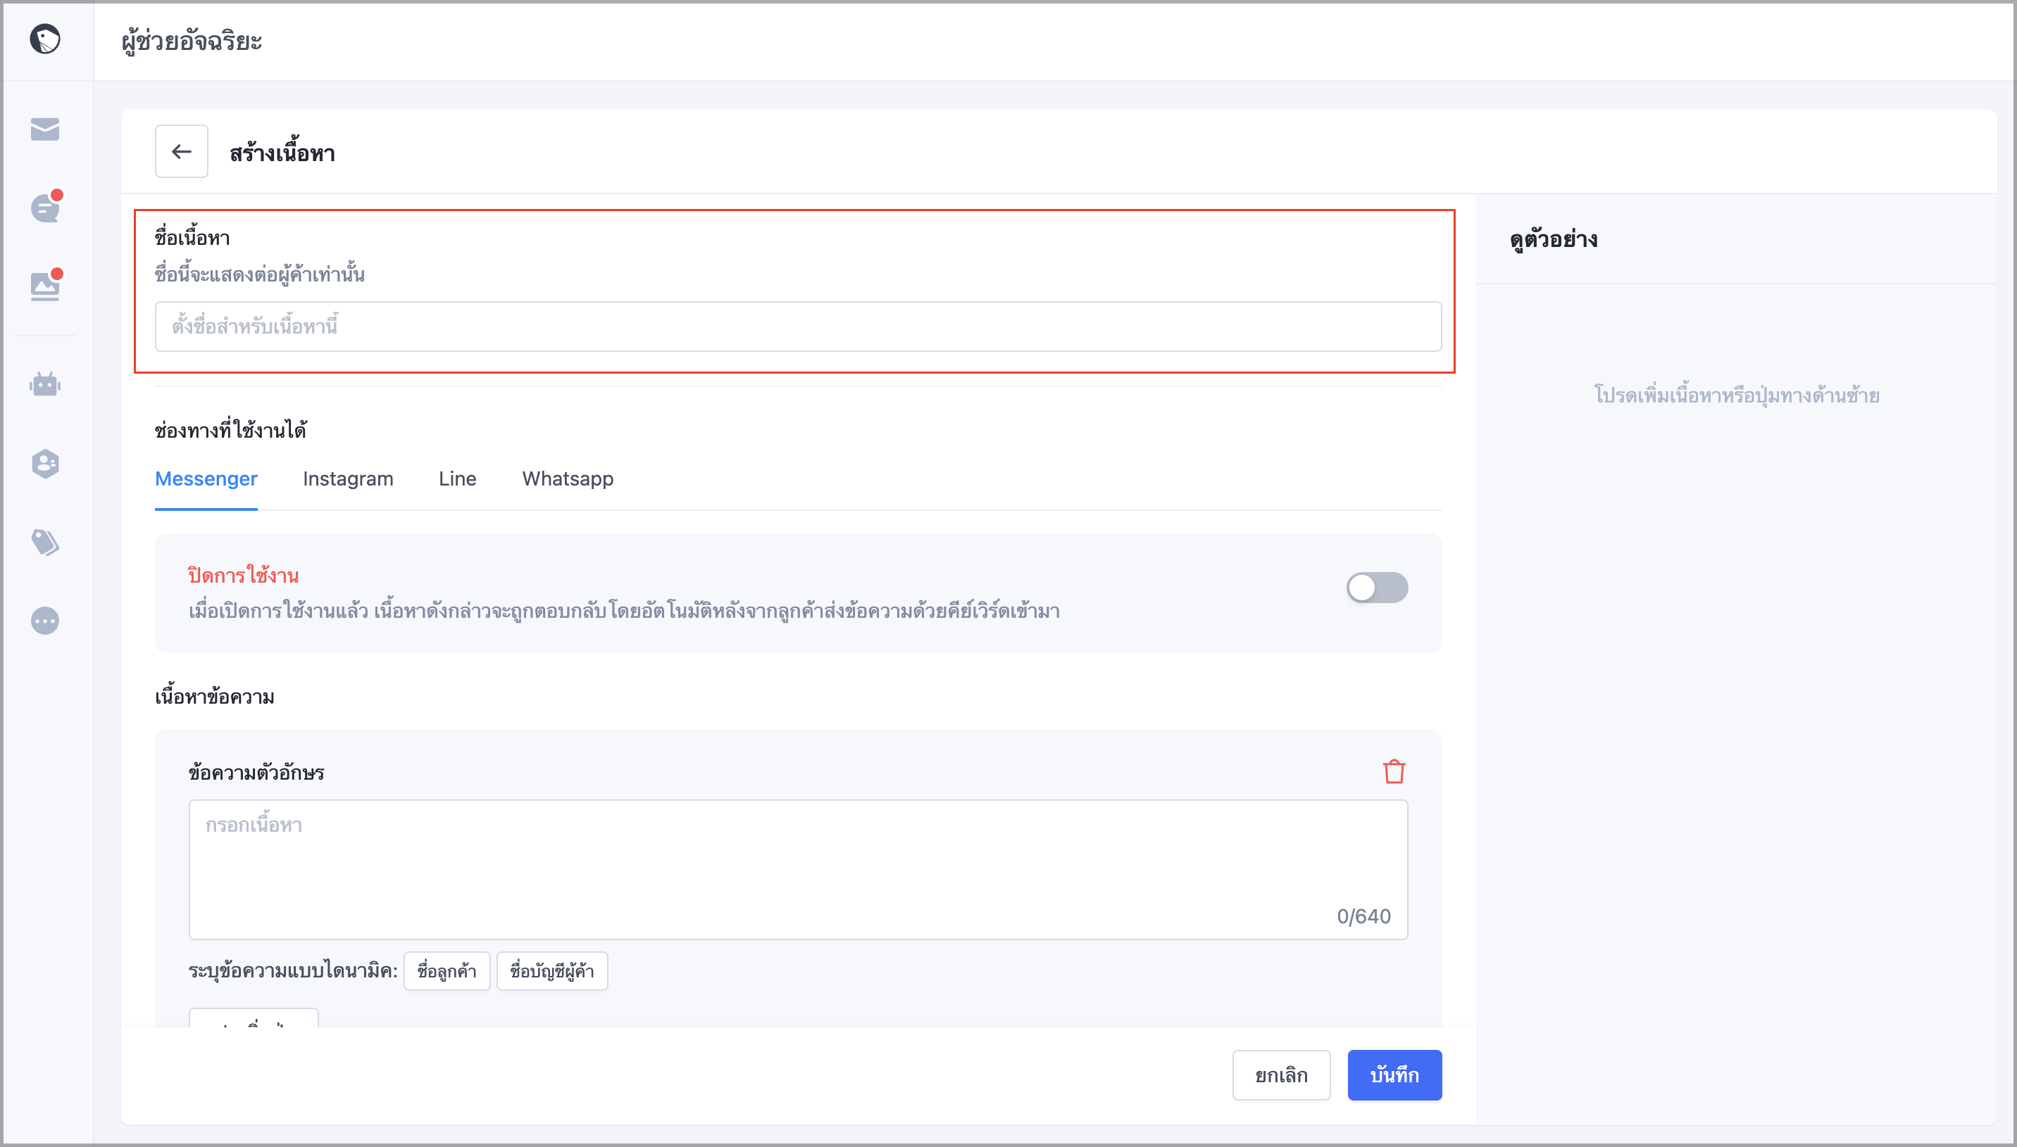The width and height of the screenshot is (2017, 1147).
Task: Open the tags sidebar icon
Action: coord(45,542)
